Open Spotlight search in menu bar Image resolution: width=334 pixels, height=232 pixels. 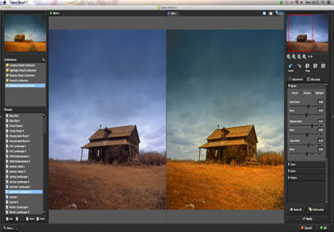click(323, 2)
